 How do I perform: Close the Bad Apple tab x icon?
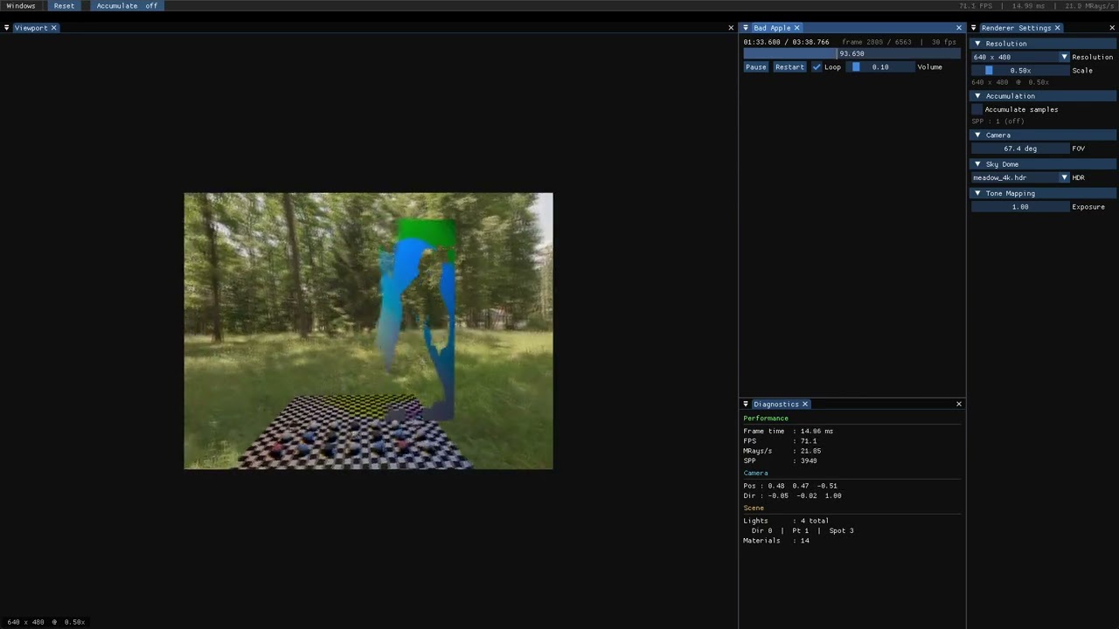coord(796,28)
